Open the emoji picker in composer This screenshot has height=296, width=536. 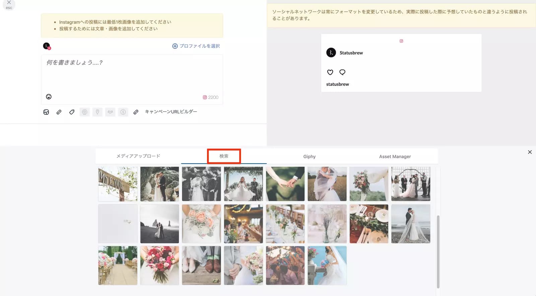[49, 97]
